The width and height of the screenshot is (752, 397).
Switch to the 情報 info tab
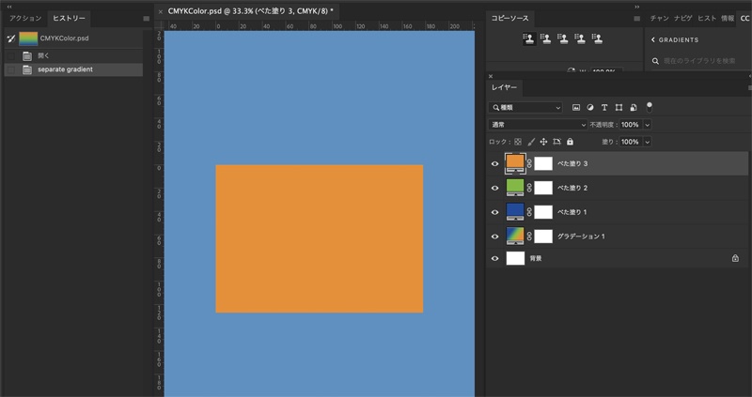coord(728,18)
